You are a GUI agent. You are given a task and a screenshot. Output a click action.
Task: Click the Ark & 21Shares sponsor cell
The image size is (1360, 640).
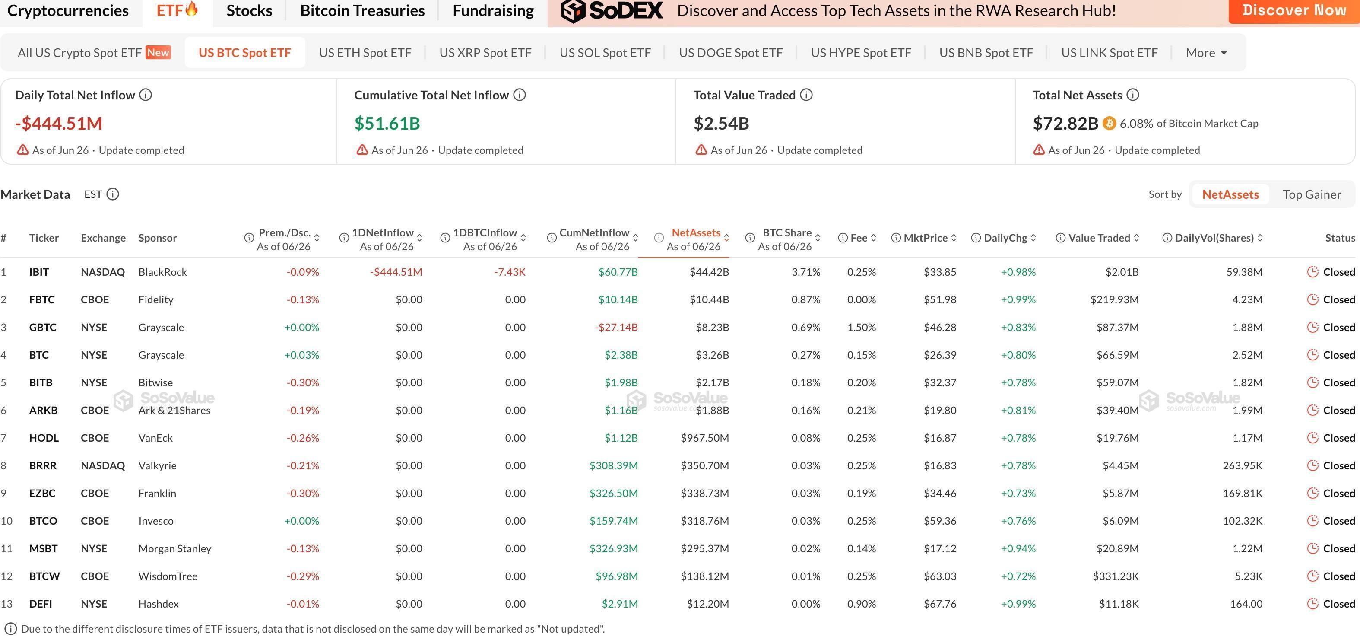[174, 410]
